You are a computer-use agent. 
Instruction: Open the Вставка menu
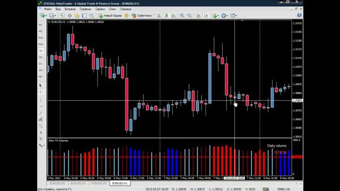click(x=70, y=9)
